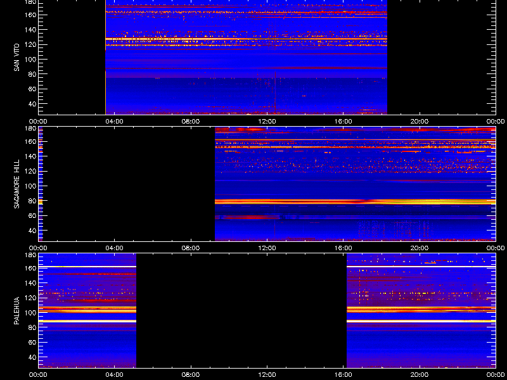Pick the 140 tick on Sagamore Hill axis
Screen dimensions: 507x380
tap(30, 156)
